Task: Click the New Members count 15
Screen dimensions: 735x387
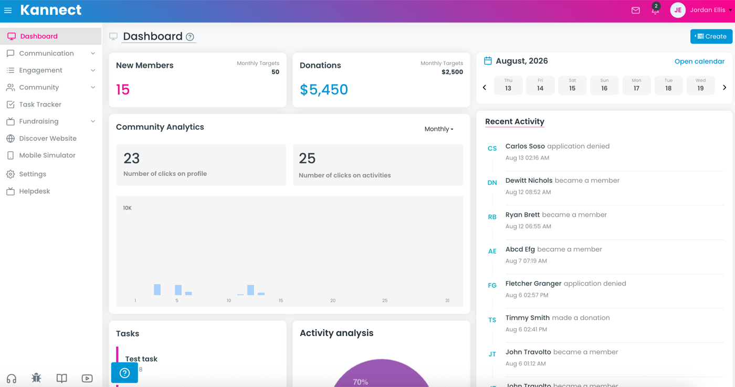Action: coord(123,90)
